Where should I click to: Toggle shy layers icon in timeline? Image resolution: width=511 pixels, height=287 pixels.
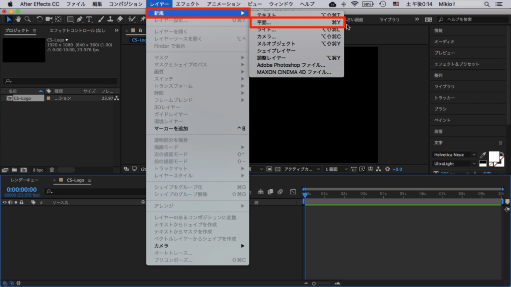[x=260, y=192]
